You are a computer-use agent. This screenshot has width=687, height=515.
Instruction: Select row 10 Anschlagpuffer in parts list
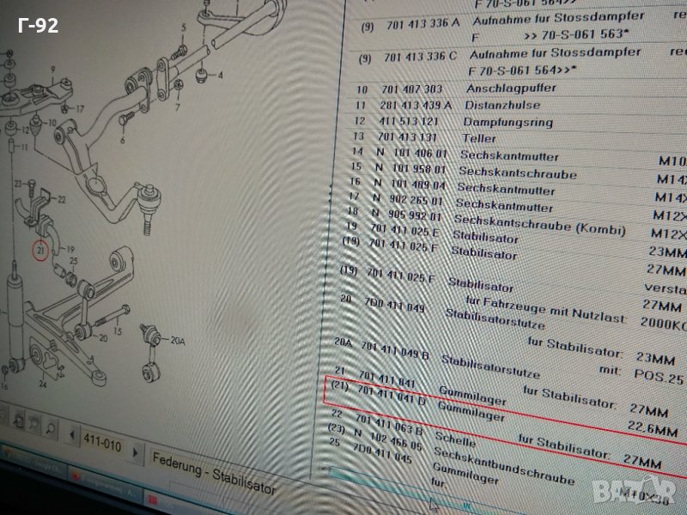[447, 88]
